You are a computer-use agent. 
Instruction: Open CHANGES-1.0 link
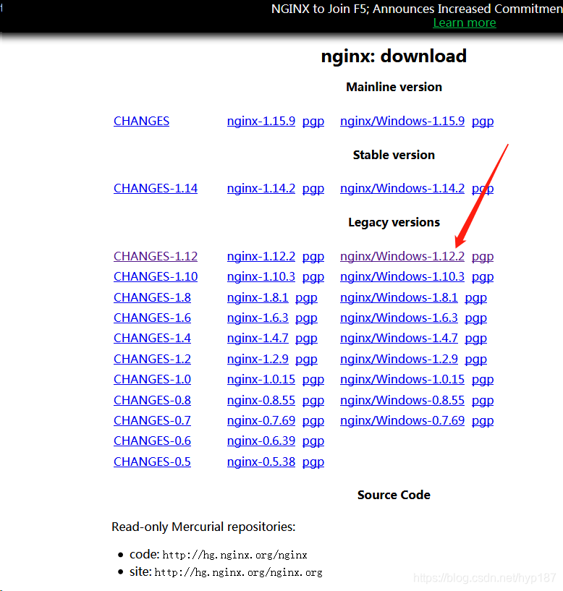[152, 379]
